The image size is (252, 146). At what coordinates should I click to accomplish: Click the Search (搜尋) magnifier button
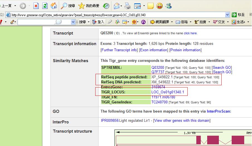click(x=68, y=6)
